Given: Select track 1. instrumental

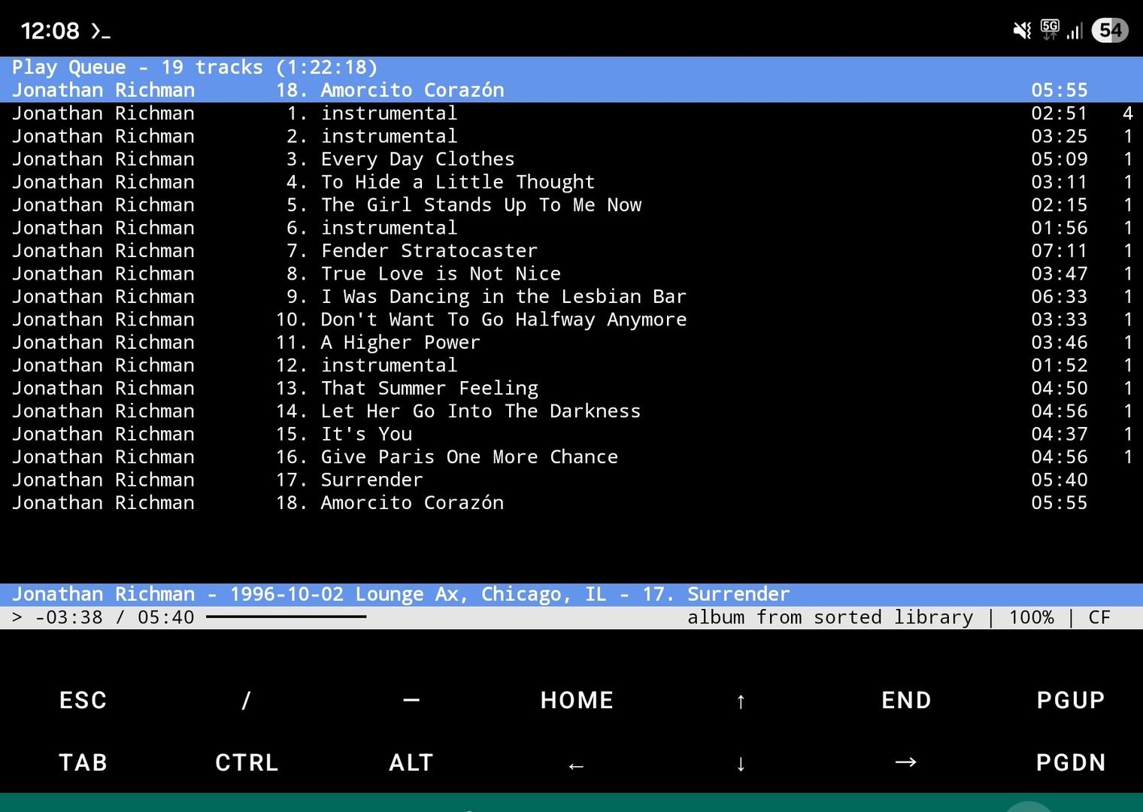Looking at the screenshot, I should pyautogui.click(x=571, y=114).
